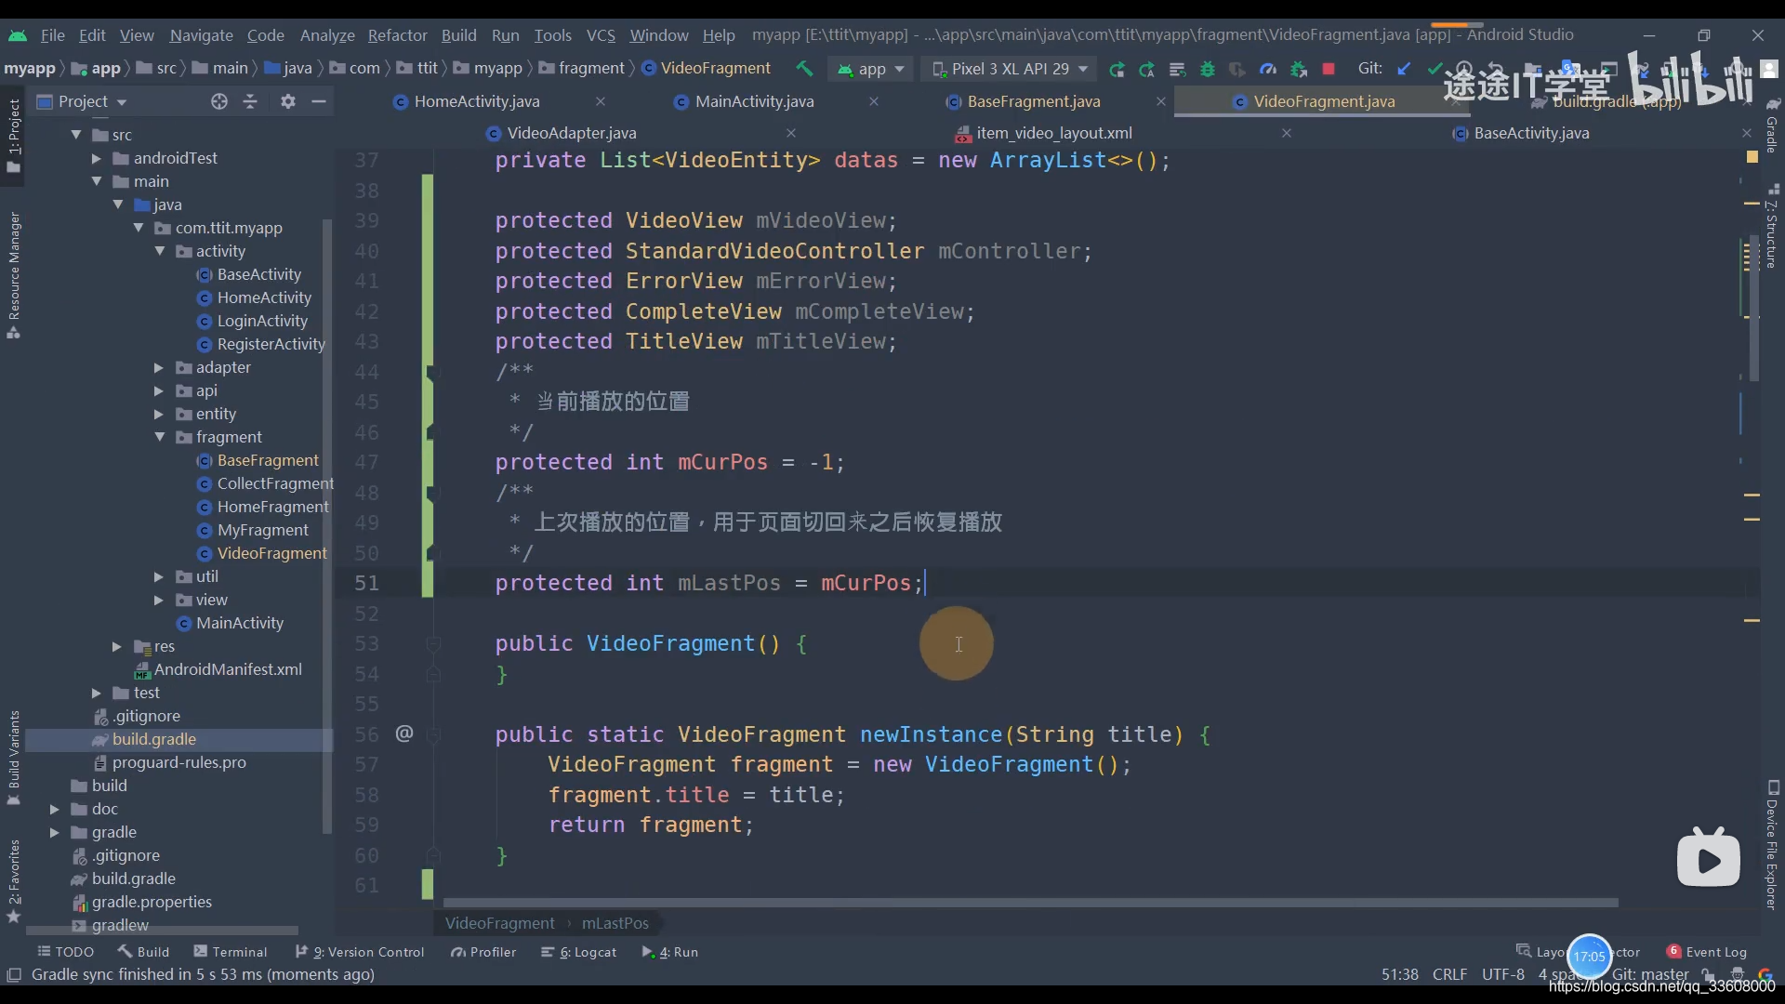Click the Project tree vertical scrollbar
The width and height of the screenshot is (1785, 1004).
[326, 525]
